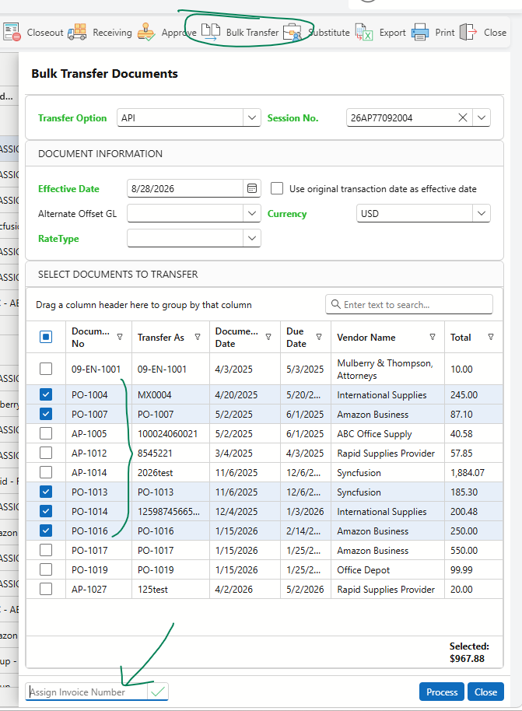This screenshot has height=711, width=522.
Task: Sort by Due Date column header
Action: tap(296, 338)
